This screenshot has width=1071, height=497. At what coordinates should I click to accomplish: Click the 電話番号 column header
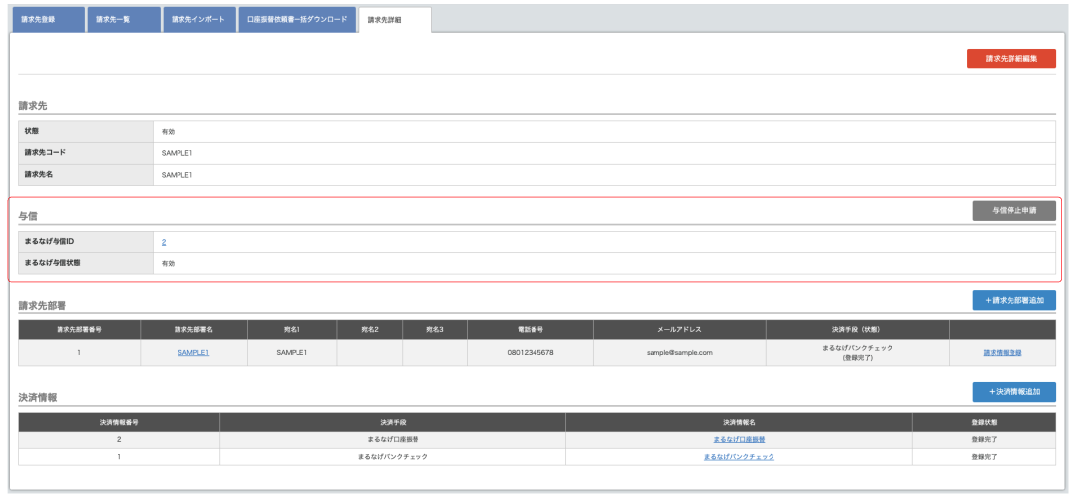(530, 328)
